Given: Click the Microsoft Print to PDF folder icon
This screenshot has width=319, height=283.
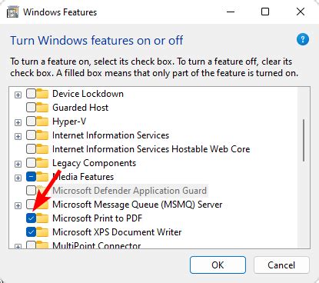Looking at the screenshot, I should [42, 218].
